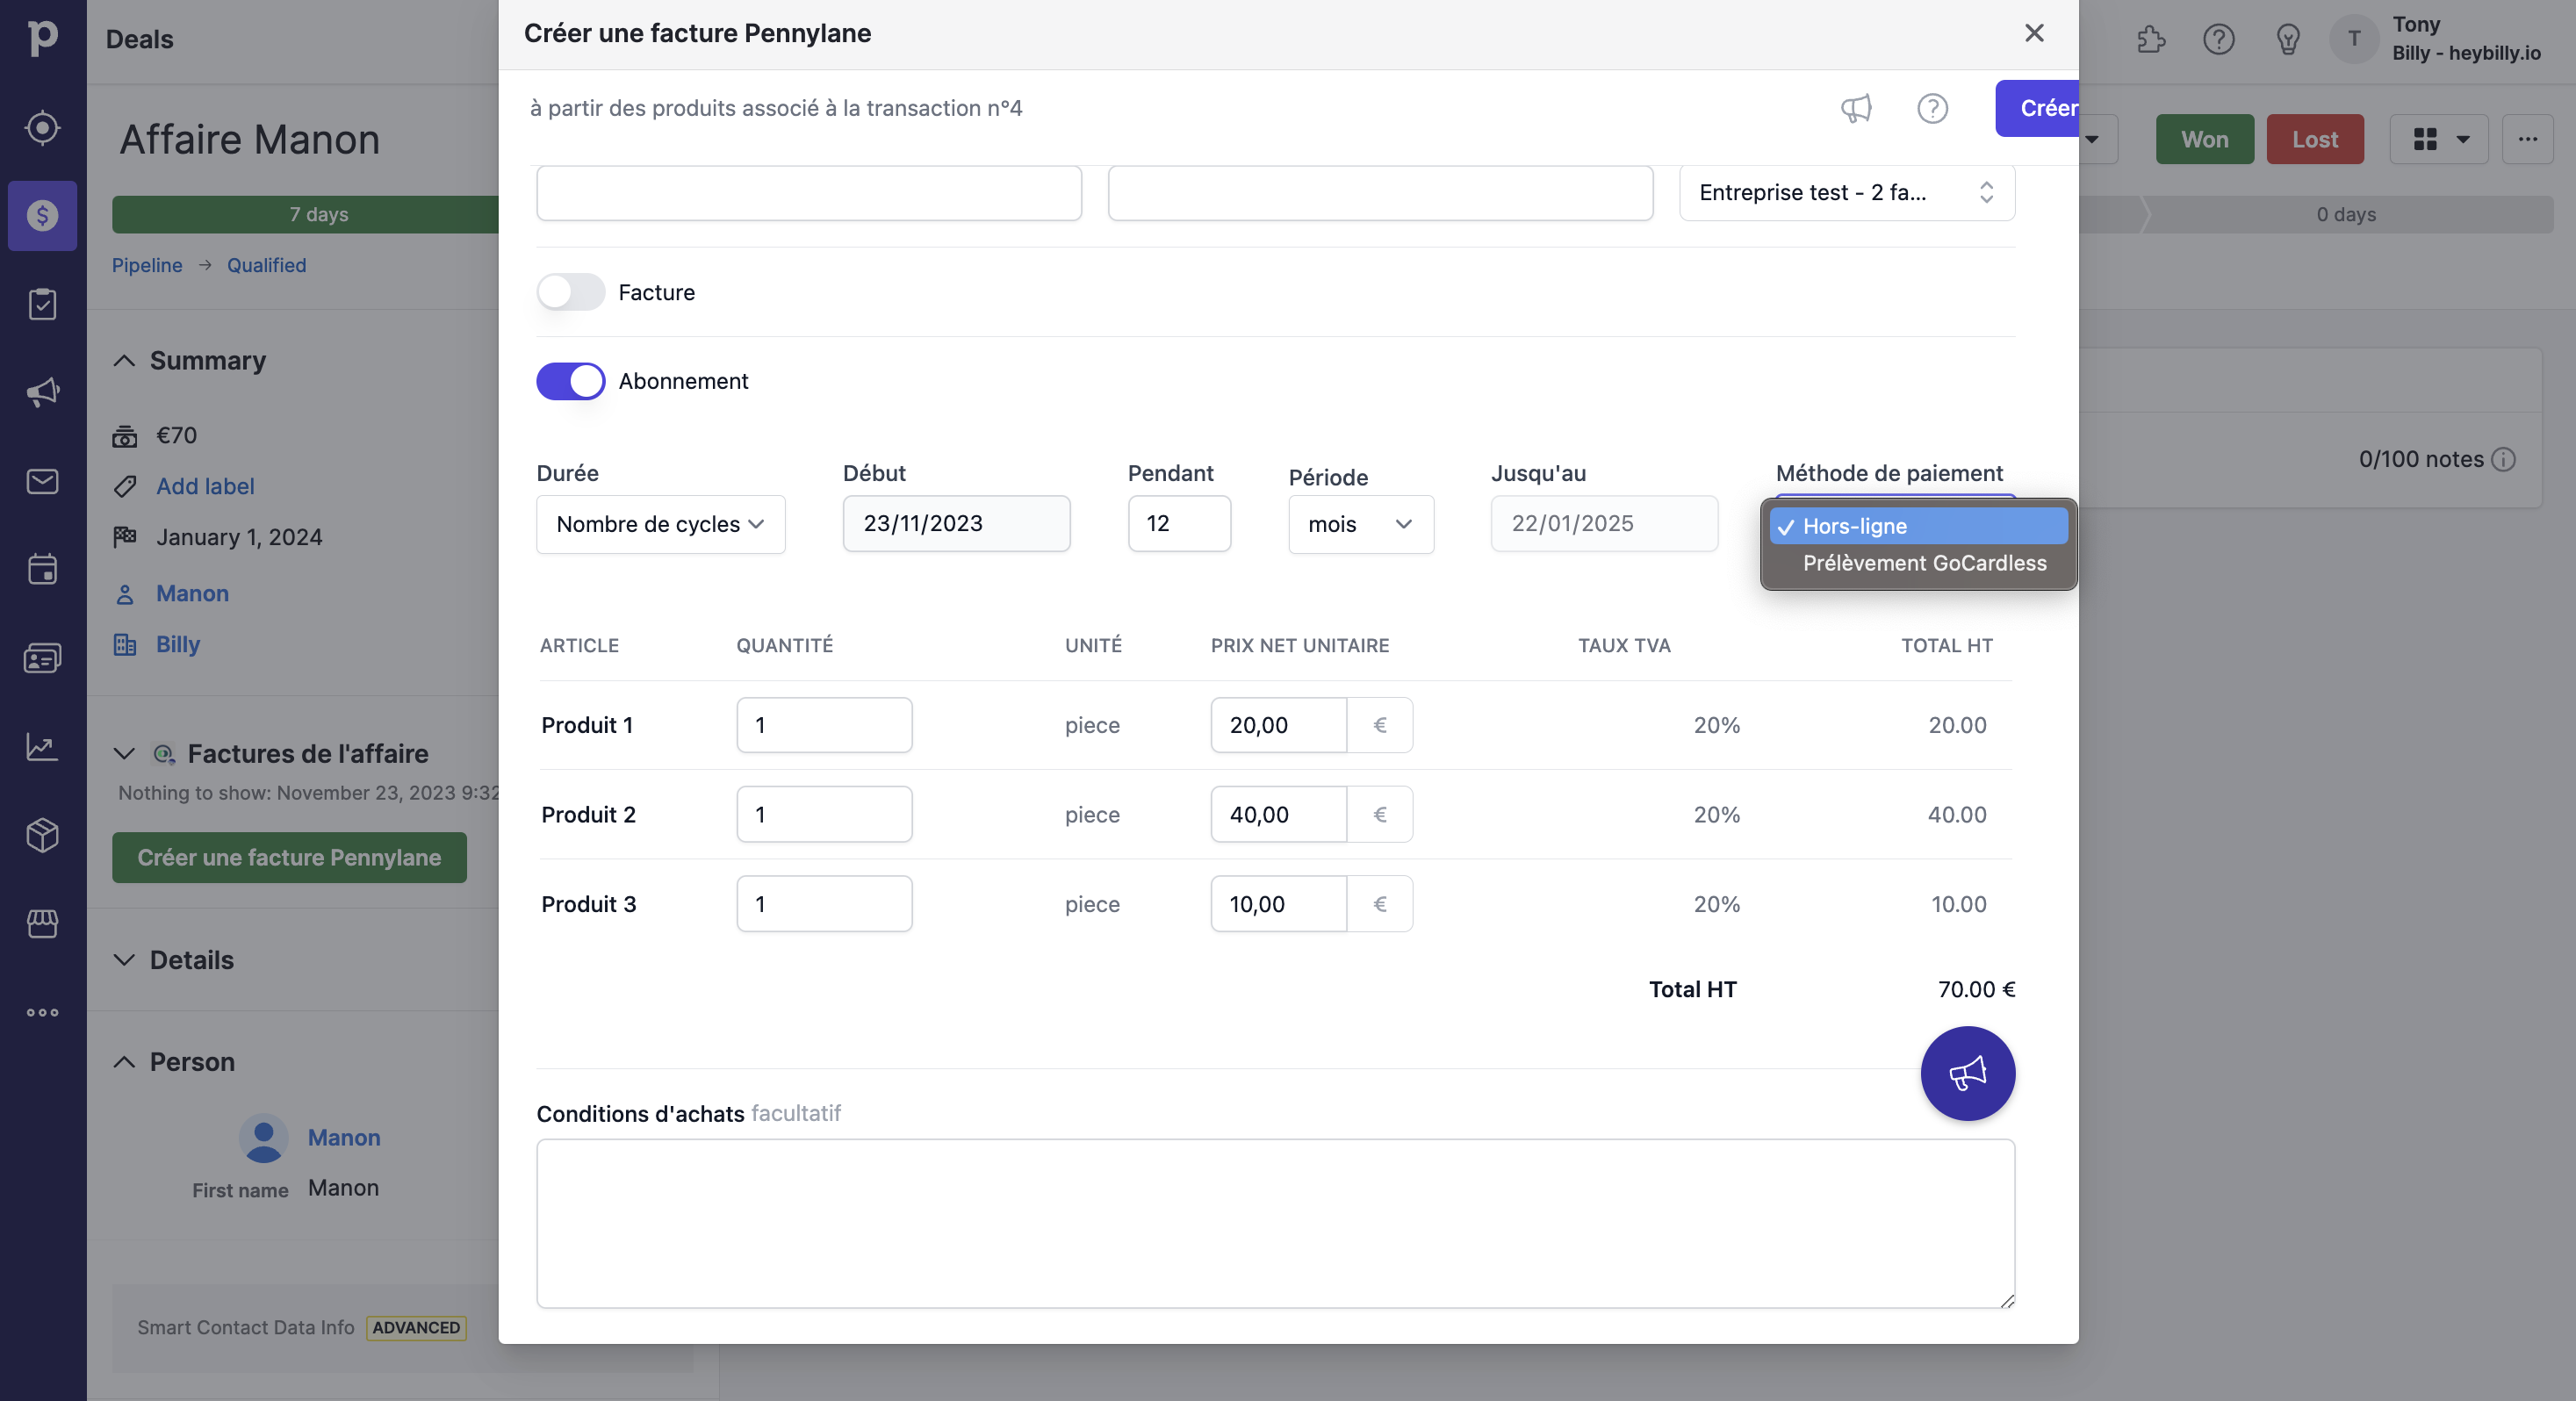2576x1401 pixels.
Task: Open Marketplace store icon in sidebar
Action: (x=42, y=923)
